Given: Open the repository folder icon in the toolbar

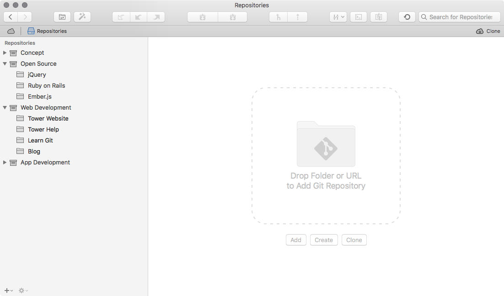Looking at the screenshot, I should [x=62, y=16].
